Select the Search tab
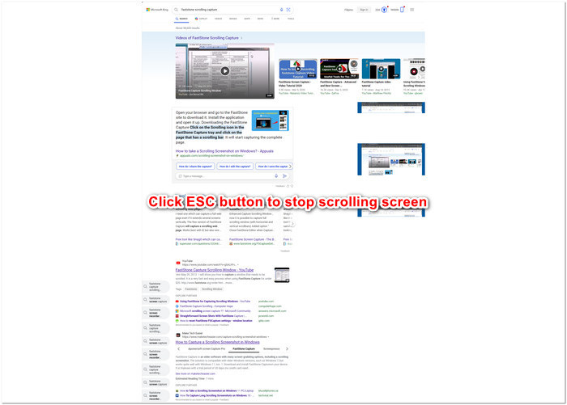This screenshot has height=405, width=567. 181,19
